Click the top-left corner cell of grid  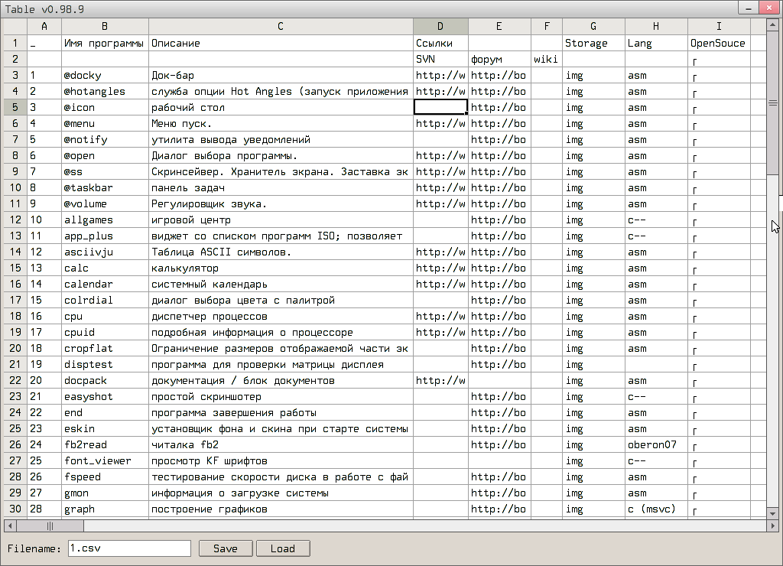pyautogui.click(x=15, y=27)
